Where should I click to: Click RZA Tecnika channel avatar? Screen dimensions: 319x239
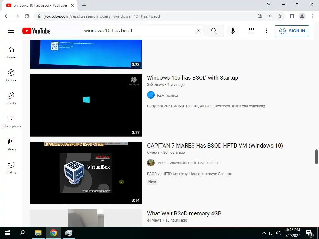pyautogui.click(x=151, y=95)
